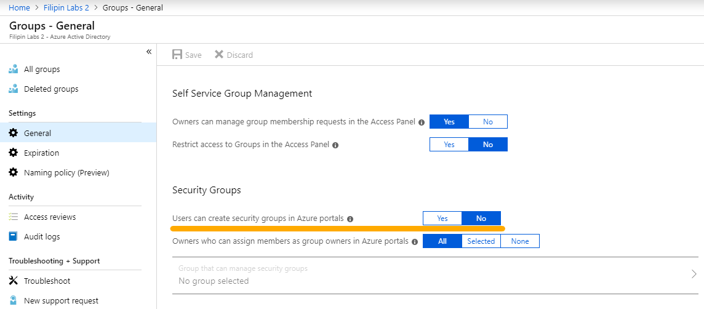
Task: Click the Troubleshoot wrench icon
Action: tap(13, 281)
